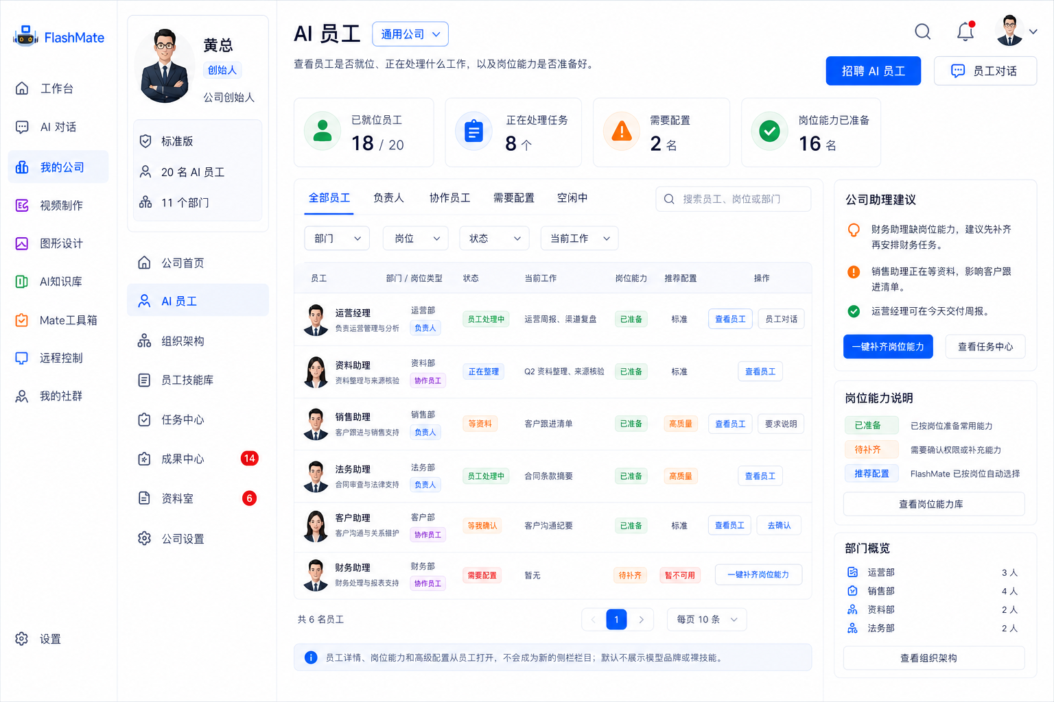Screen dimensions: 1054x702
Task: Click the 查看任务中心 button
Action: point(985,347)
